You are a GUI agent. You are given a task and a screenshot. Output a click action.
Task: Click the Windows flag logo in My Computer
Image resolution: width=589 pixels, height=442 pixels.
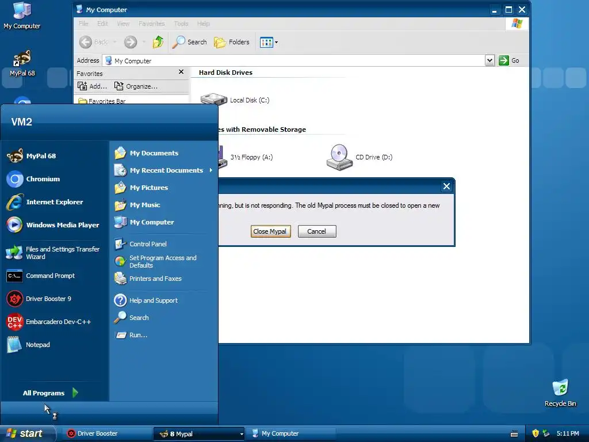(x=517, y=23)
